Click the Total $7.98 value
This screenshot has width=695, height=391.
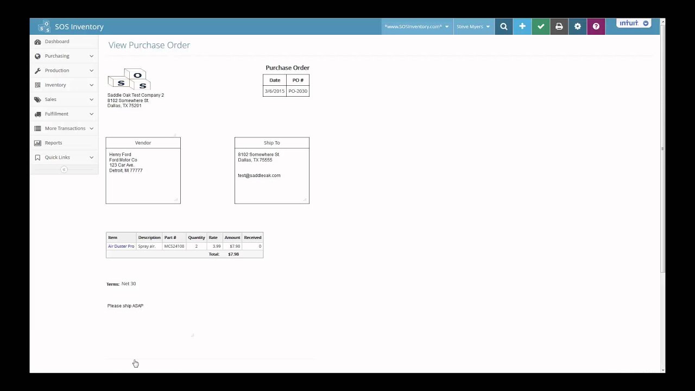click(233, 254)
